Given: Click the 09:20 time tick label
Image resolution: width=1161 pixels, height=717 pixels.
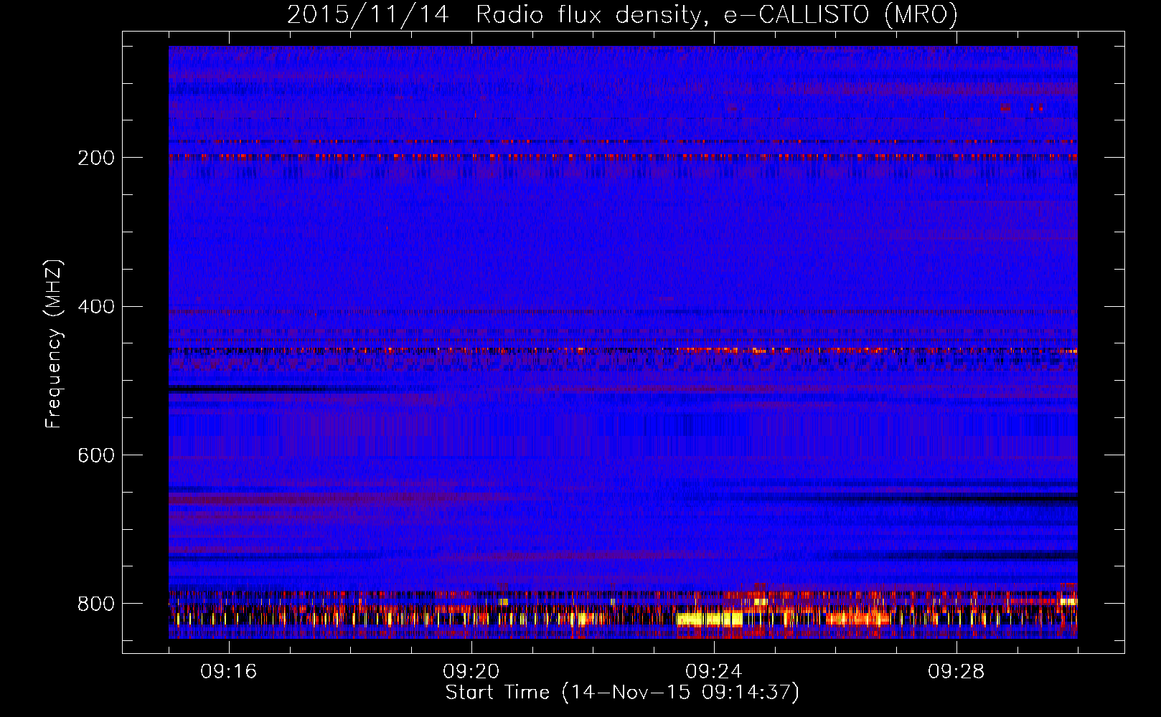Looking at the screenshot, I should 471,671.
